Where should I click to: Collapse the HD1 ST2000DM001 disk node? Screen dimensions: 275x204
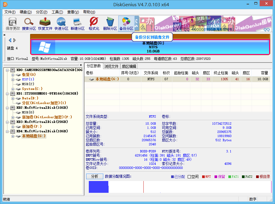[x=7, y=94]
